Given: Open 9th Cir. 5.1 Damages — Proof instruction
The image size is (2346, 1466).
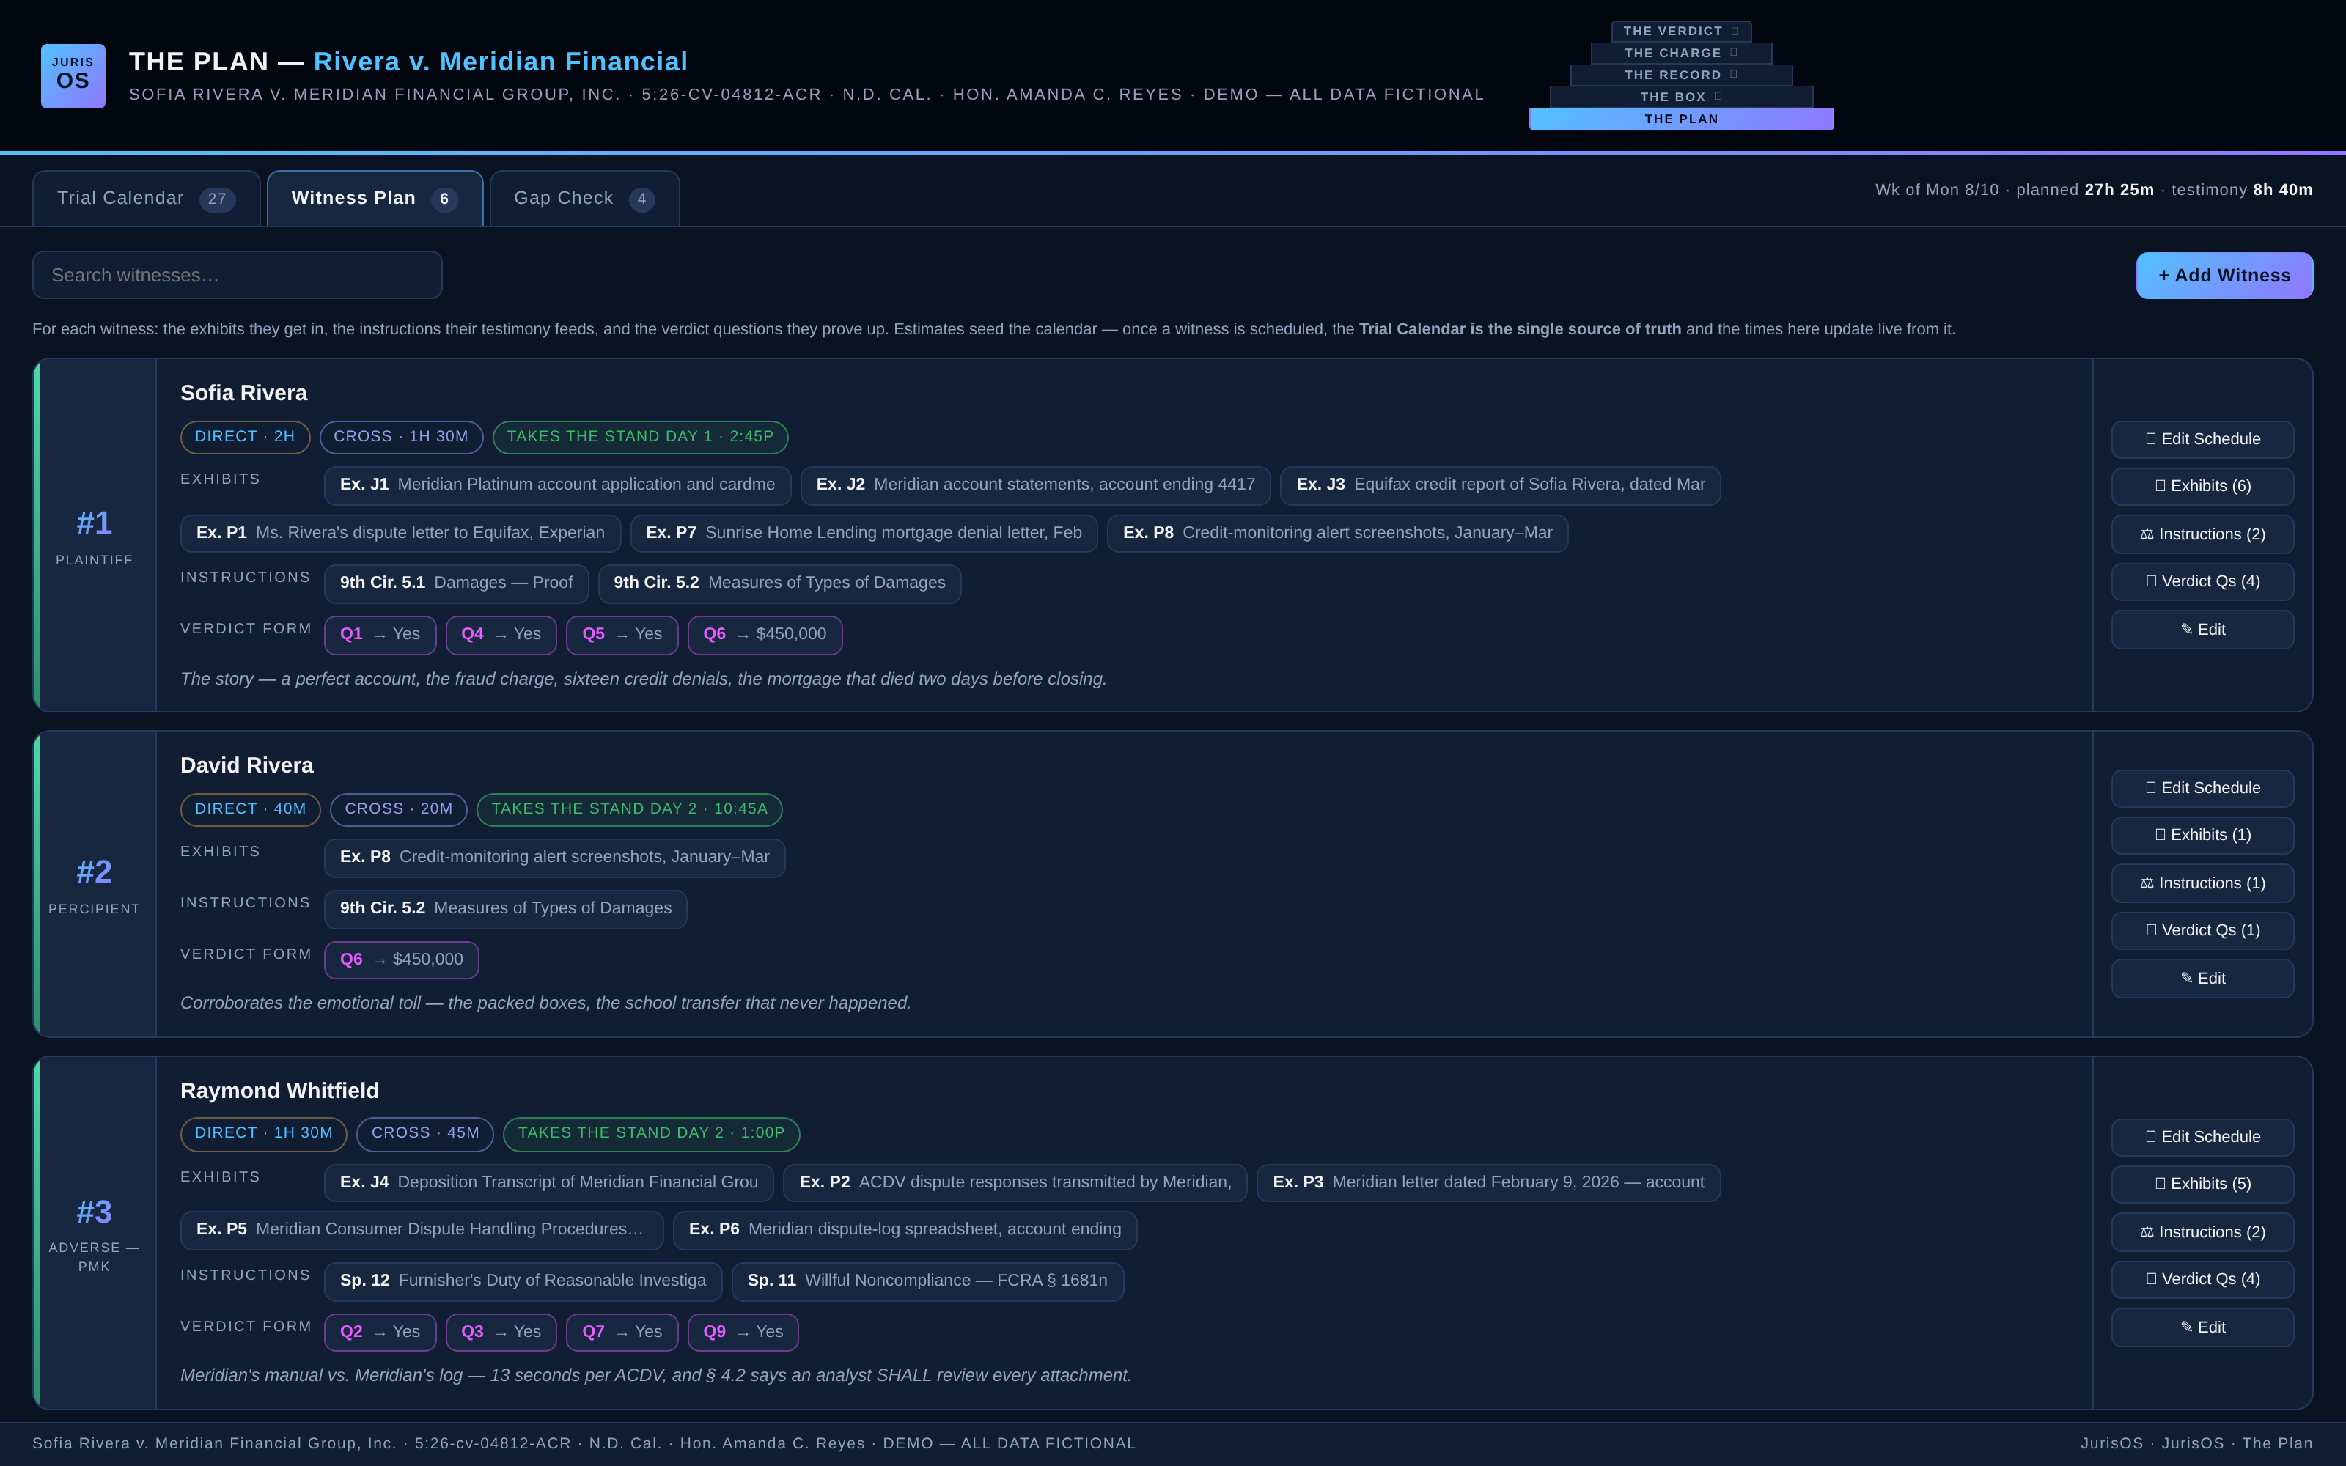Looking at the screenshot, I should (x=457, y=583).
